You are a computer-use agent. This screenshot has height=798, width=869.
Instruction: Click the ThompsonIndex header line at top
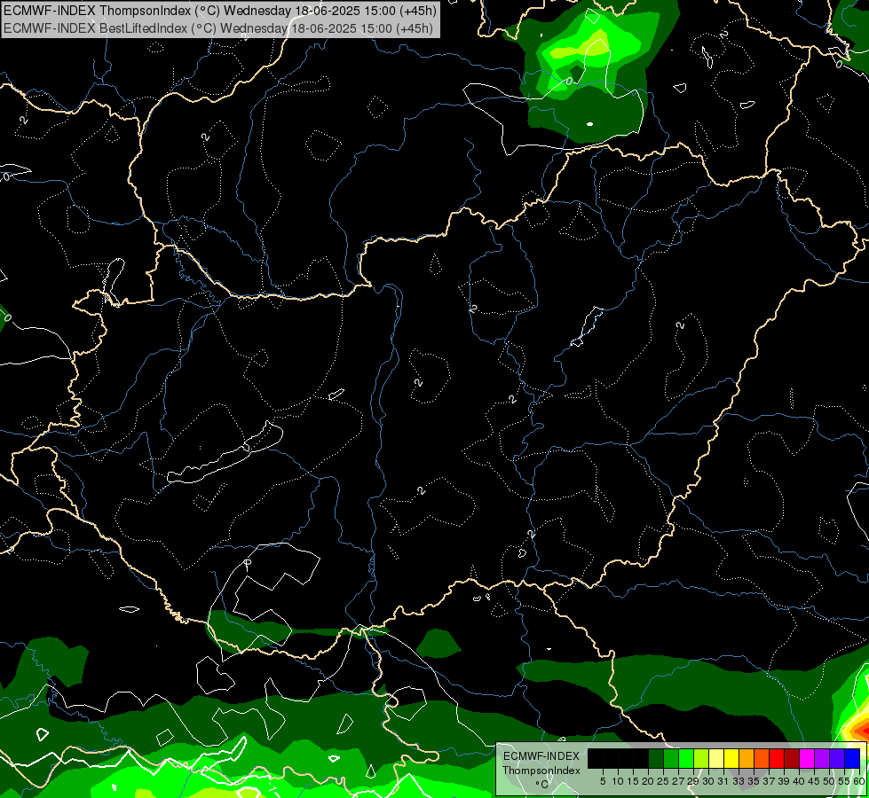click(220, 11)
